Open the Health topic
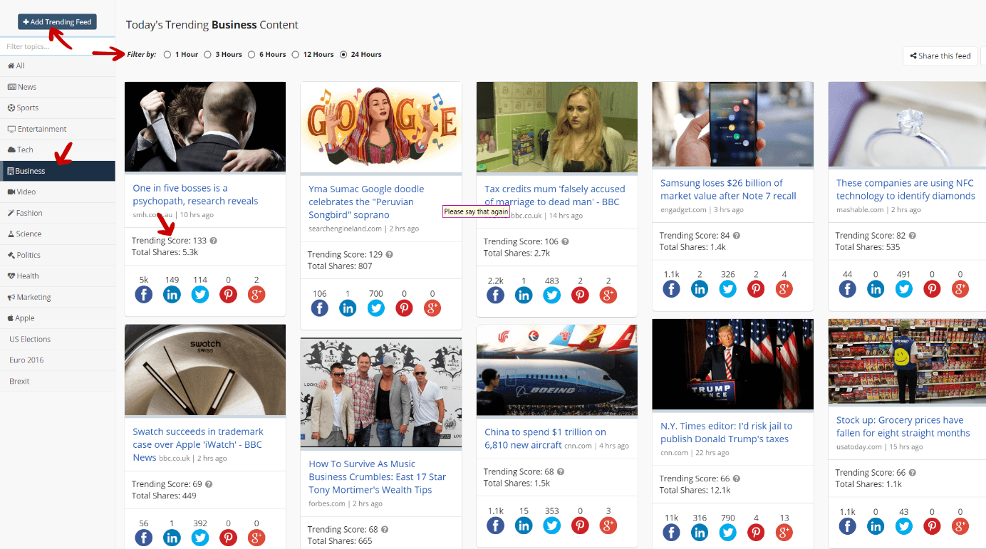 pos(57,276)
